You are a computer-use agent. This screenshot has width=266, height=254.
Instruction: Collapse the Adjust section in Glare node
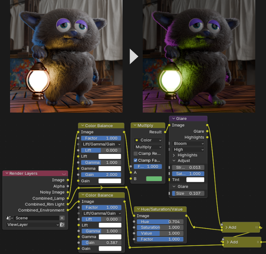coord(174,161)
